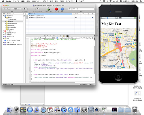Click the target membership column header icon

coord(92,14)
